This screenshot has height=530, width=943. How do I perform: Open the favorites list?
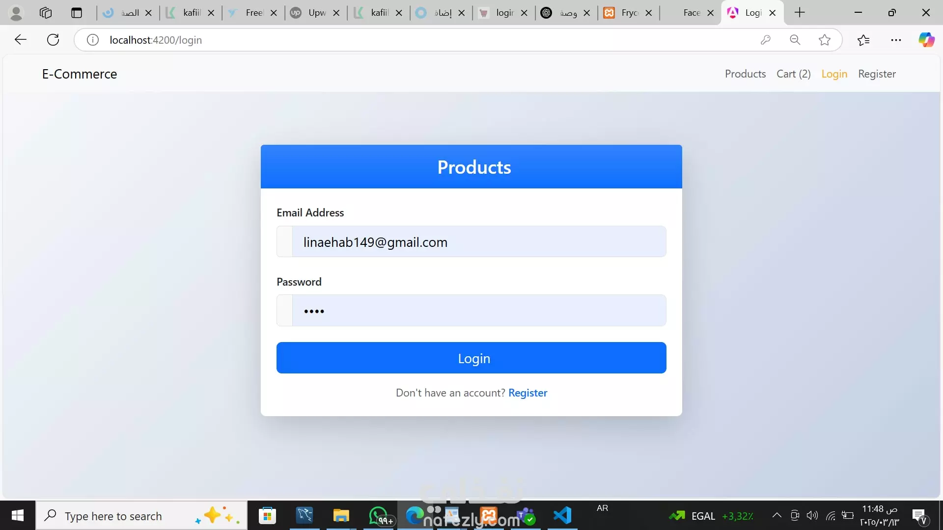863,40
